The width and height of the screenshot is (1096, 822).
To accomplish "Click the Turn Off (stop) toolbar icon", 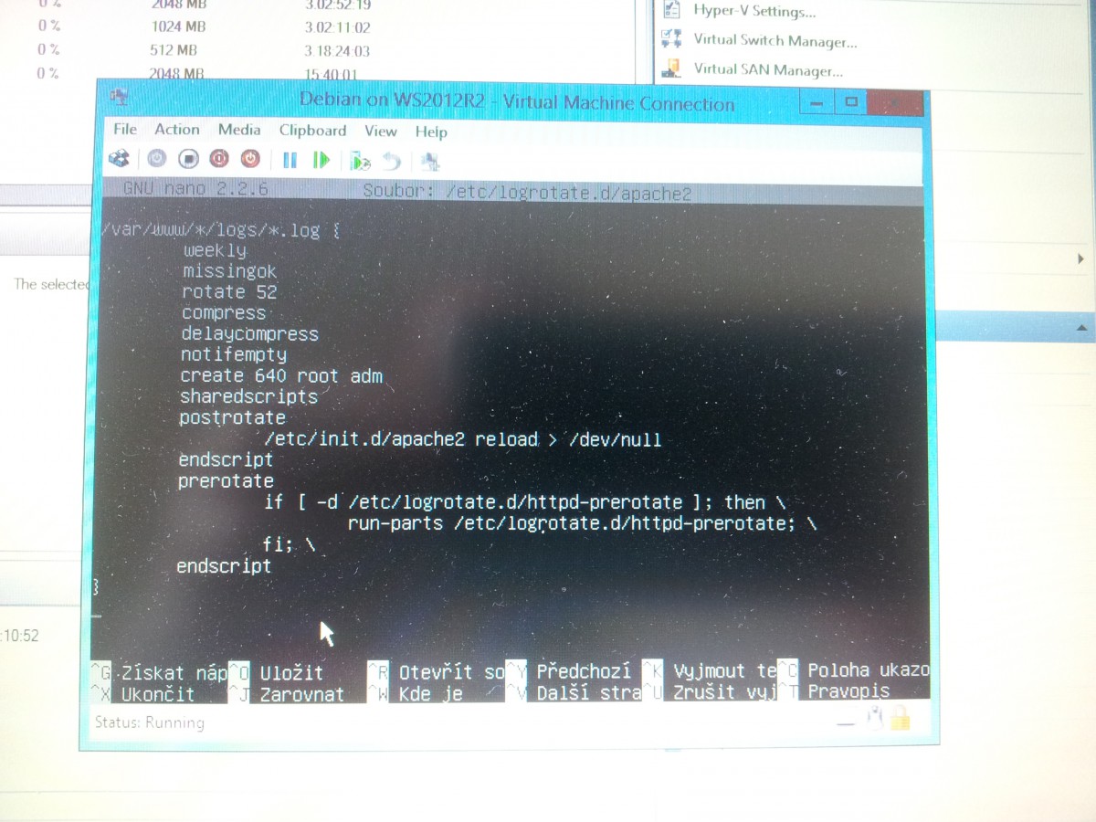I will [x=187, y=159].
